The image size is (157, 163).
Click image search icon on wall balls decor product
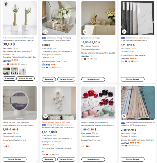point(45,116)
